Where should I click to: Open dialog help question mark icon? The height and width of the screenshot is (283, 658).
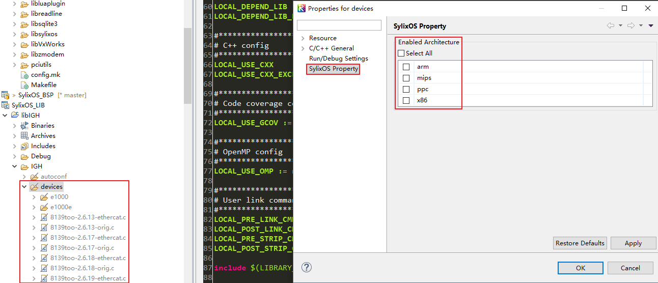tap(307, 267)
